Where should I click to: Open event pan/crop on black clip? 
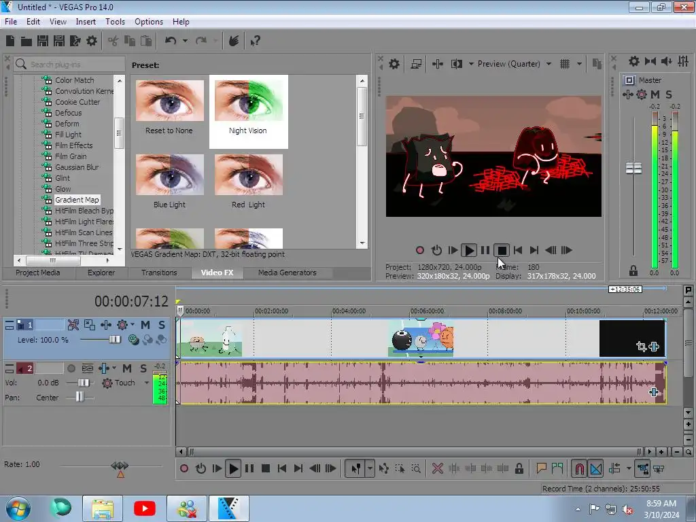click(641, 346)
